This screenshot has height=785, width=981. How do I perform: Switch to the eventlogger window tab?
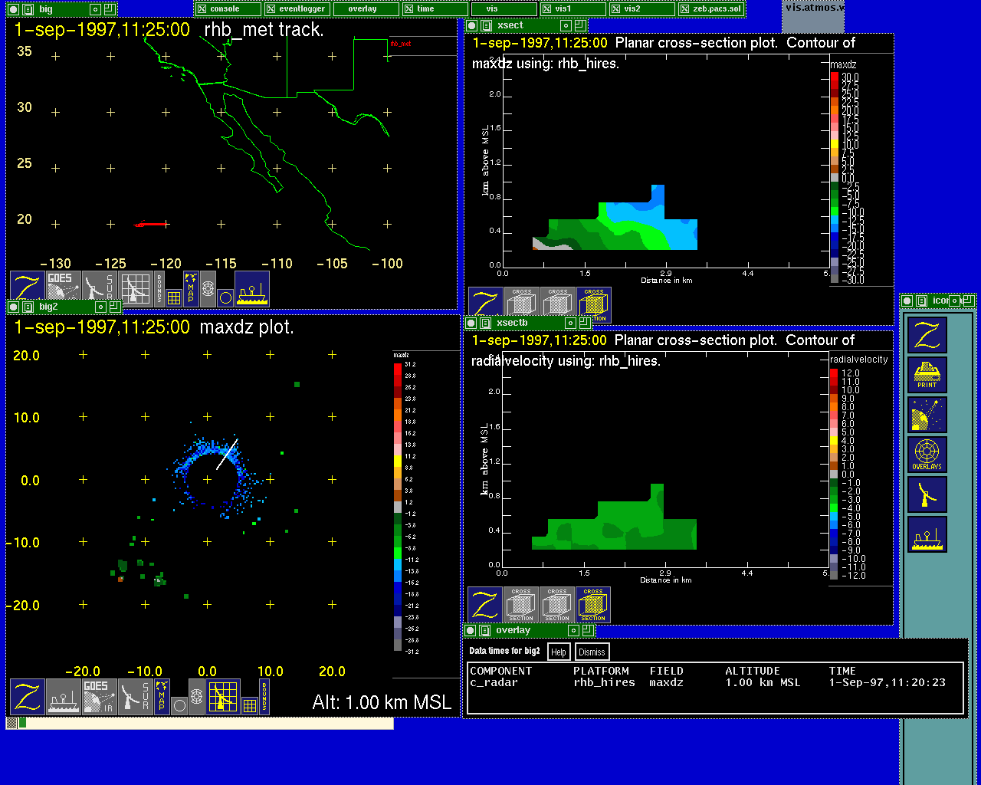click(x=297, y=9)
